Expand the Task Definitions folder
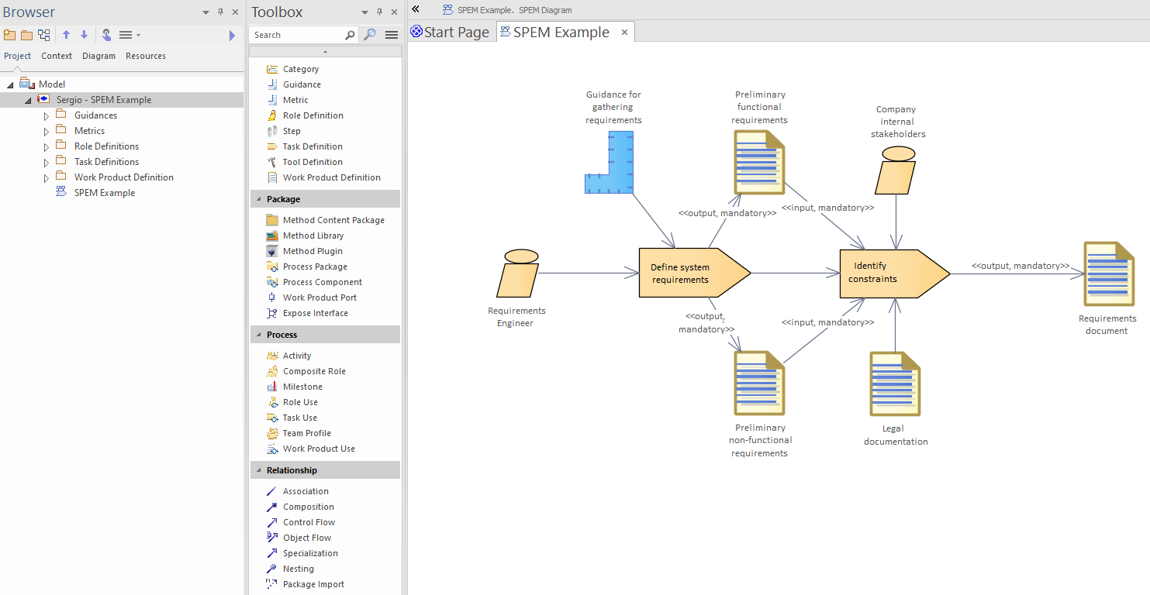 46,161
